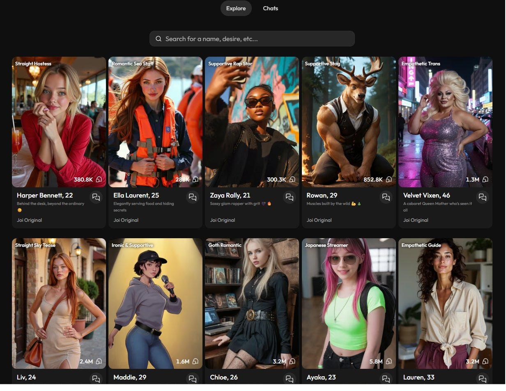Tap the chat icon for Rowan, 29
Viewport: 506px width, 391px height.
point(386,197)
